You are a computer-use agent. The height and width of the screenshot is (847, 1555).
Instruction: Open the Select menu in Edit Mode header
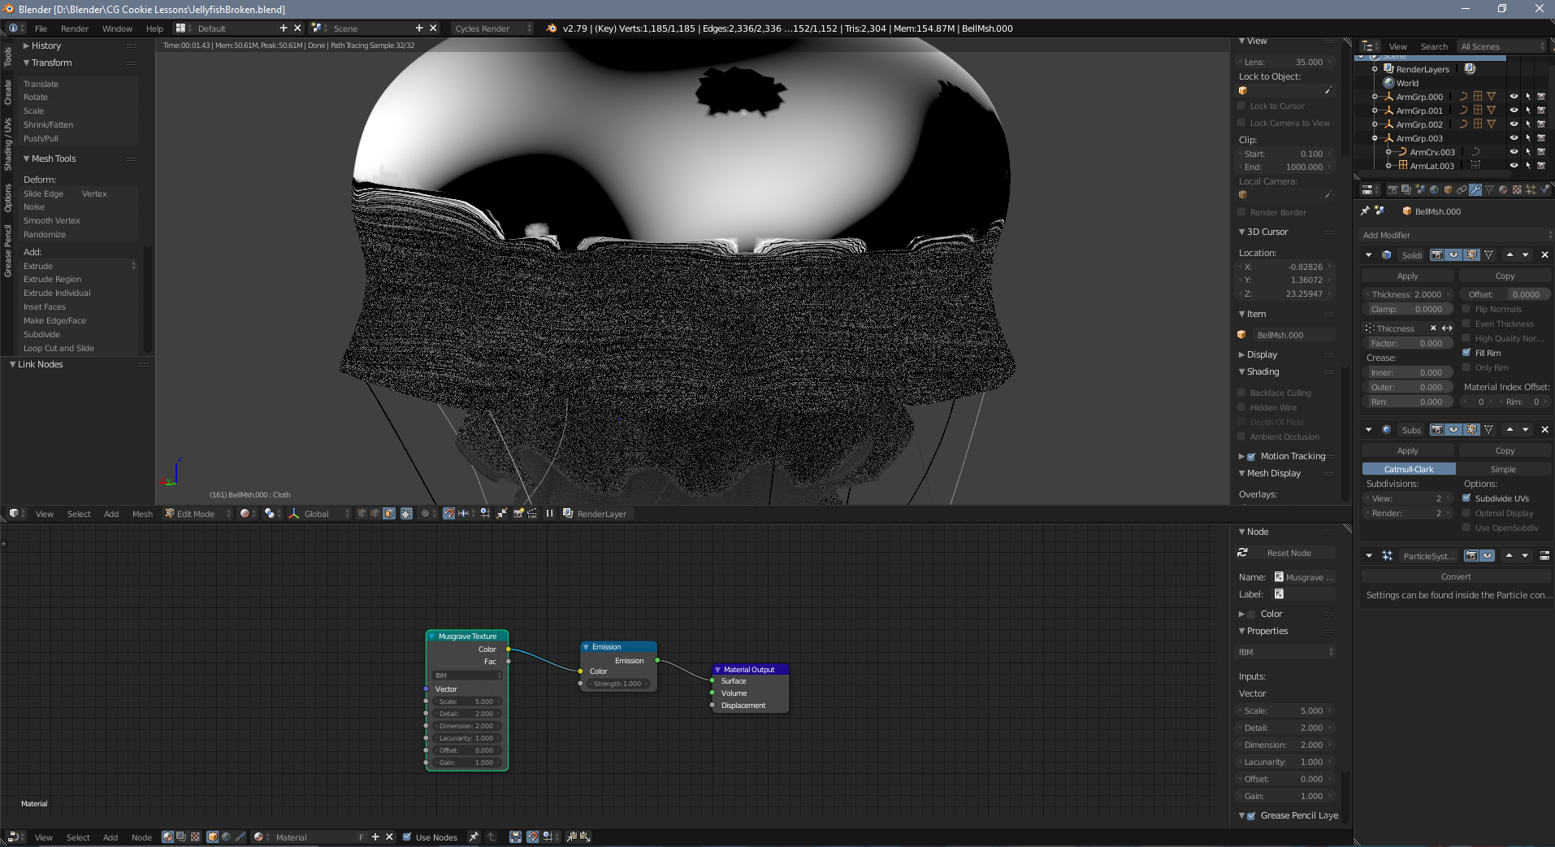[x=78, y=514]
